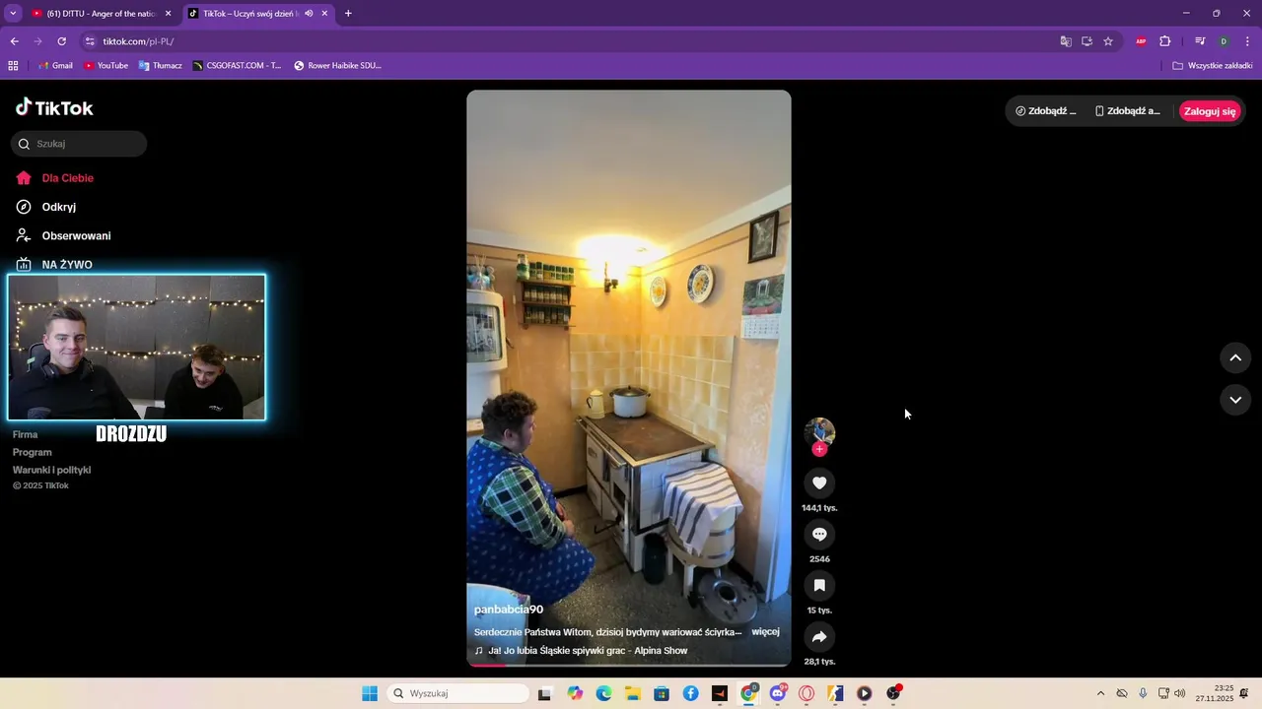Open the ABP Adblock Plus extension
The image size is (1262, 709).
click(x=1141, y=41)
